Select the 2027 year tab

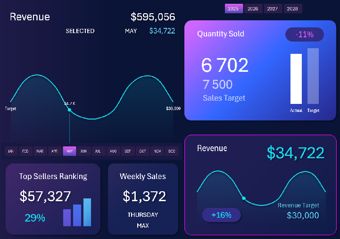[x=272, y=9]
